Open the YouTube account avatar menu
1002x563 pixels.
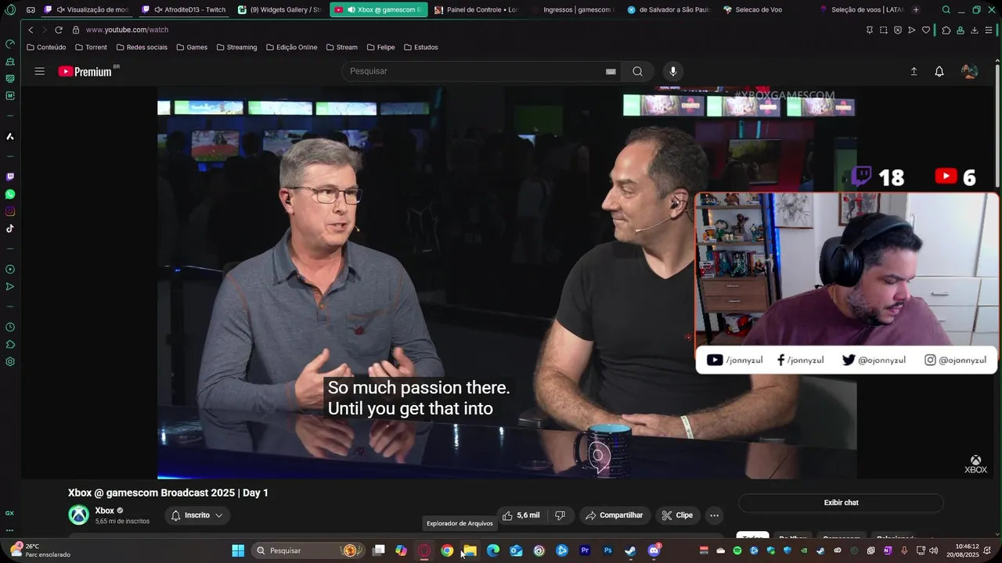[969, 71]
